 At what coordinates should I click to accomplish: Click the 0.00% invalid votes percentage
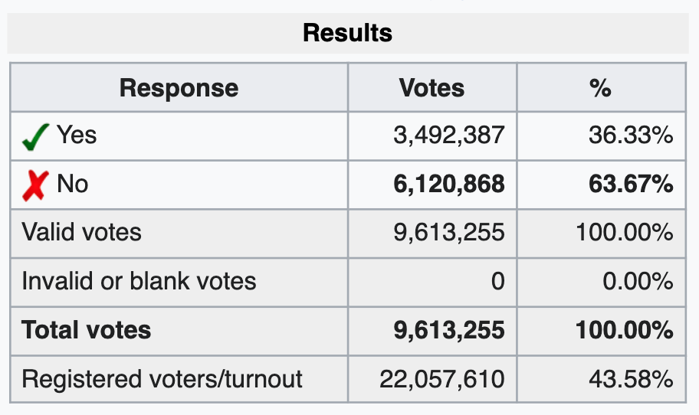tap(638, 282)
